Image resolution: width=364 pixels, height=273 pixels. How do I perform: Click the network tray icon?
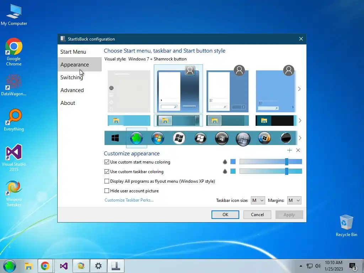click(310, 266)
